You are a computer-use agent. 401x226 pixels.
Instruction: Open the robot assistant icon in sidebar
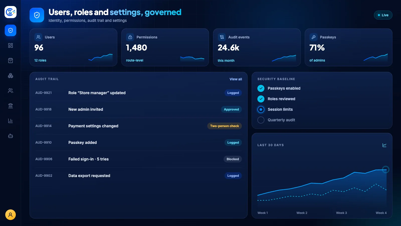pyautogui.click(x=11, y=136)
